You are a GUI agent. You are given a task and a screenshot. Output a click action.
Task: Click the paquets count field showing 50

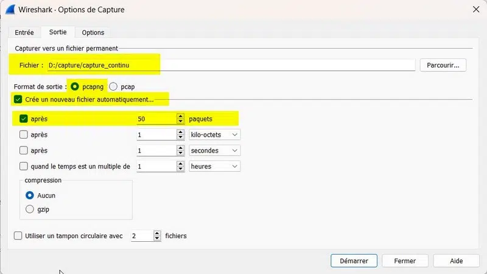(x=156, y=118)
